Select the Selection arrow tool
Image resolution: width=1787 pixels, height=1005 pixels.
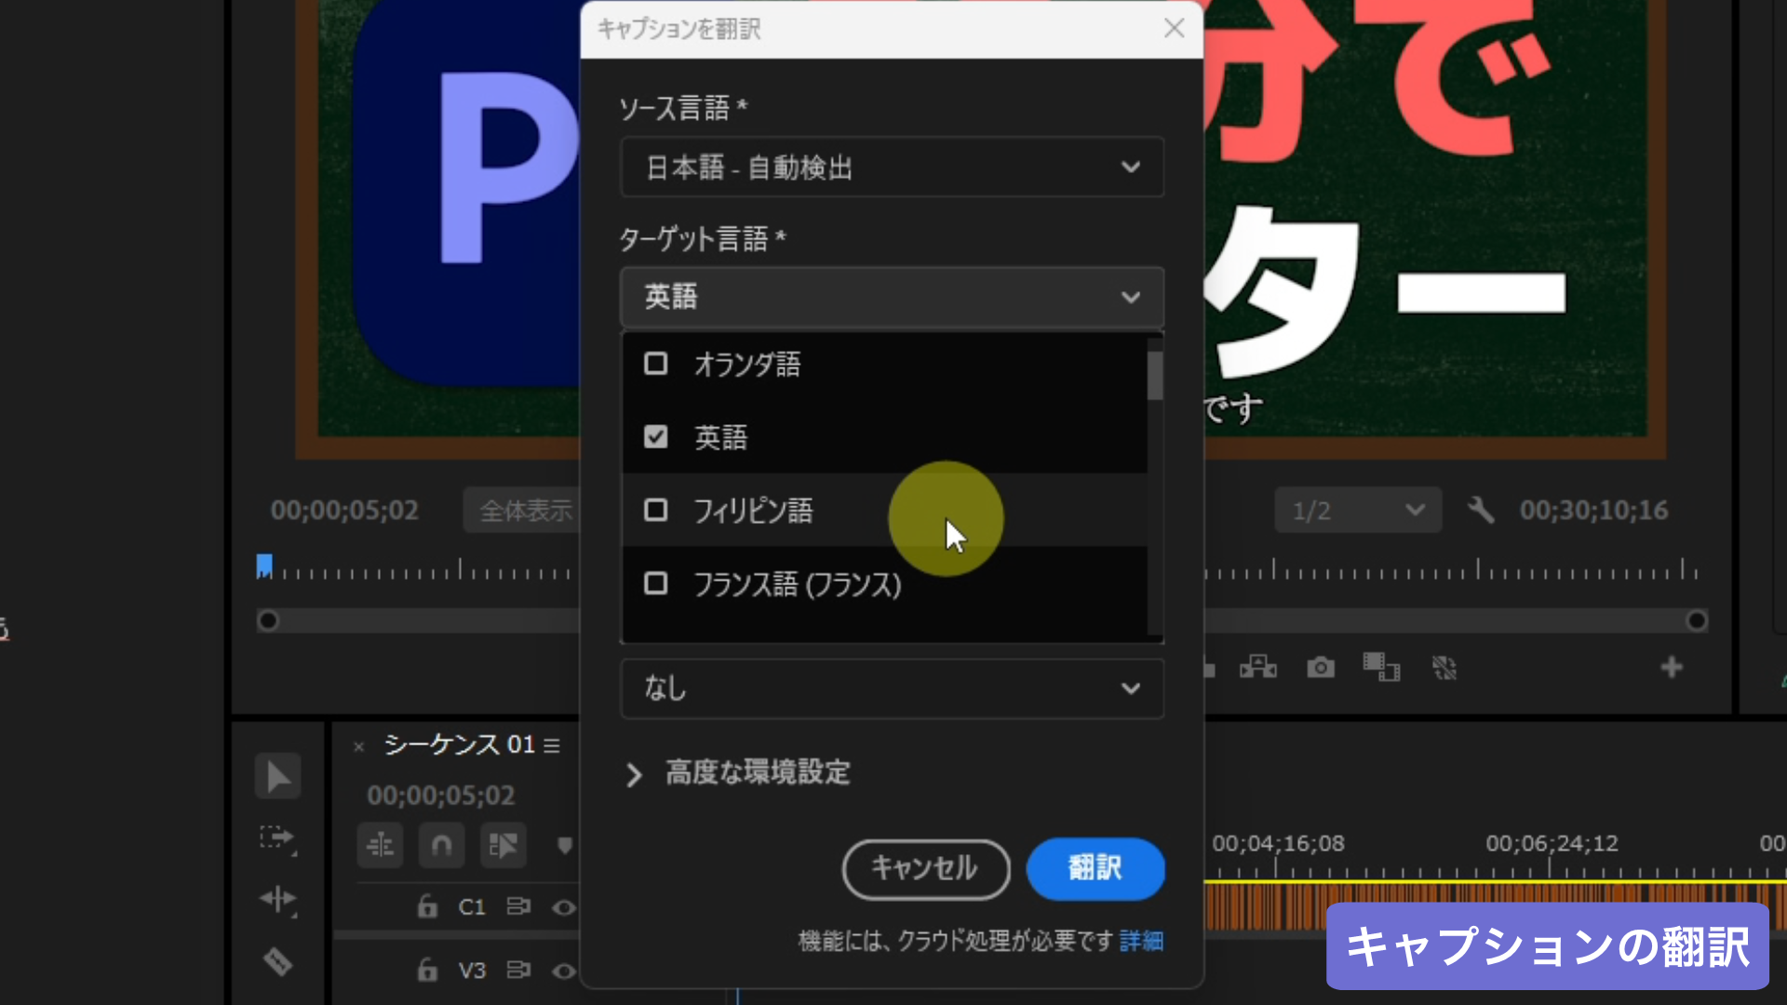[278, 776]
